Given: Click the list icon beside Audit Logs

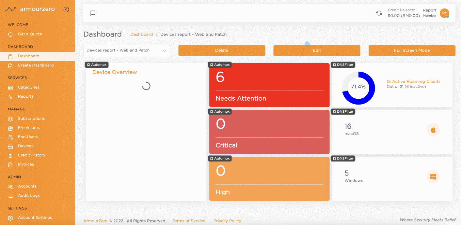Looking at the screenshot, I should pyautogui.click(x=10, y=196).
